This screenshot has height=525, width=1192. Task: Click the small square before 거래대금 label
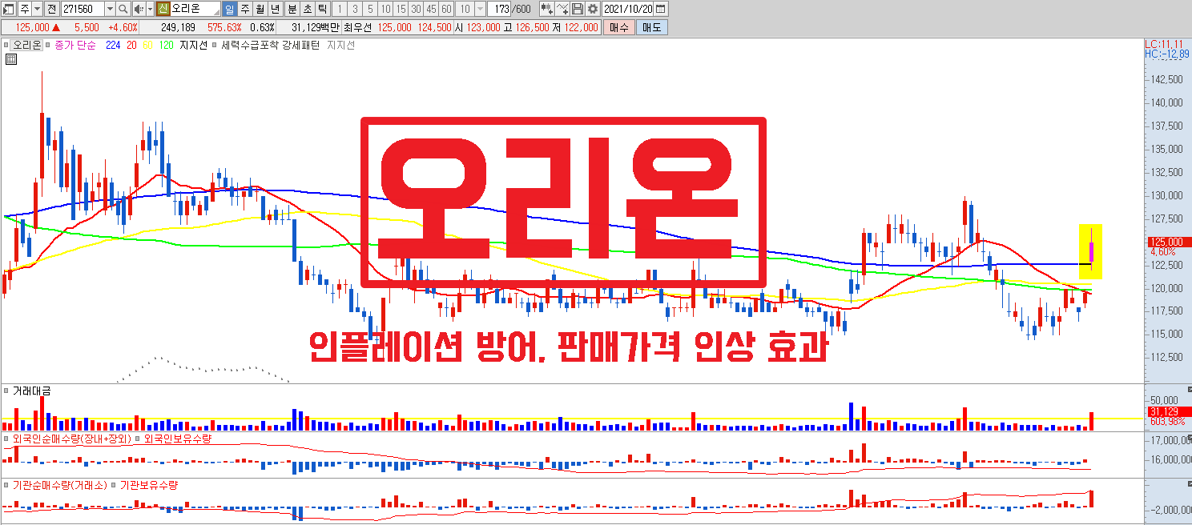(6, 391)
